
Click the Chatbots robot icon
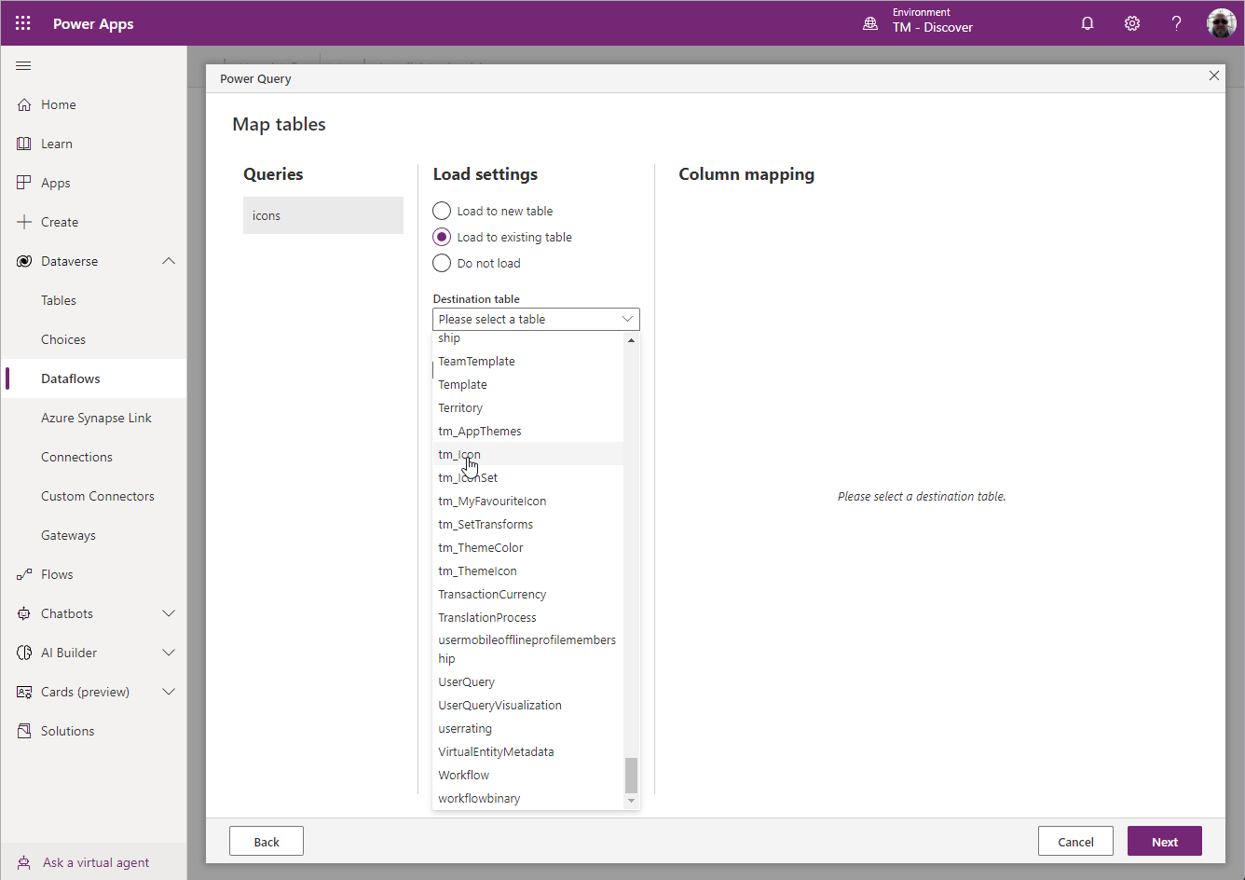click(24, 613)
